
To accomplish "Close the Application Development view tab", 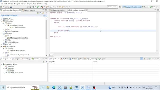I will [x=20, y=10].
